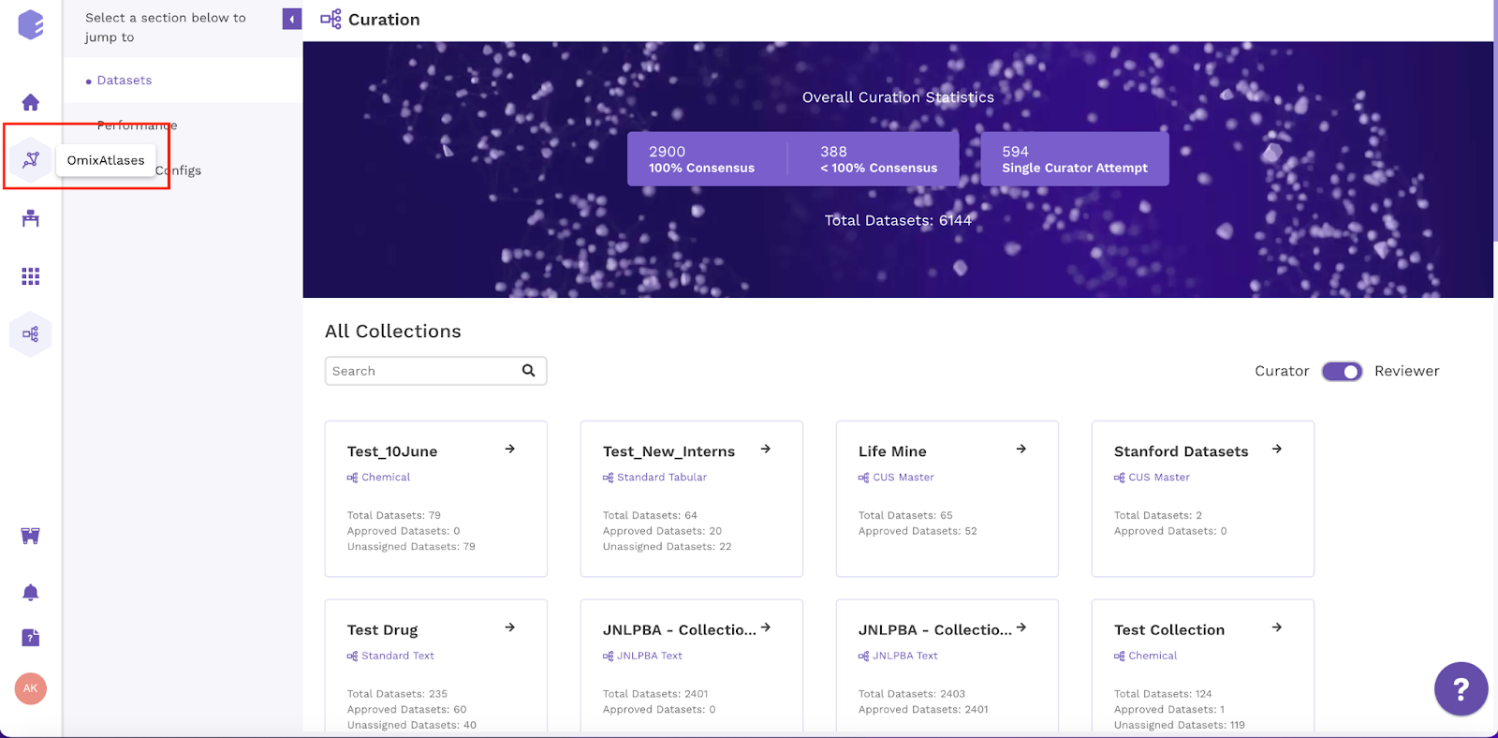
Task: Click schema icon on Life Mine card
Action: click(x=863, y=478)
